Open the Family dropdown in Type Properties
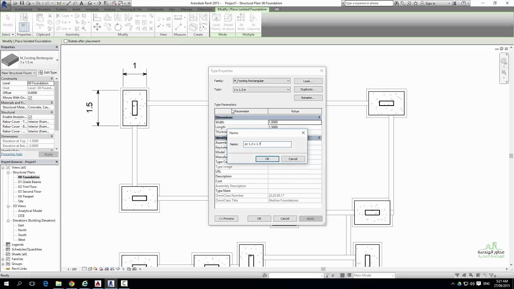 [288, 81]
